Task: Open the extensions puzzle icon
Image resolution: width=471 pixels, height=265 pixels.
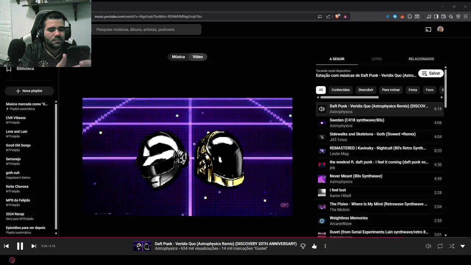Action: [x=410, y=17]
